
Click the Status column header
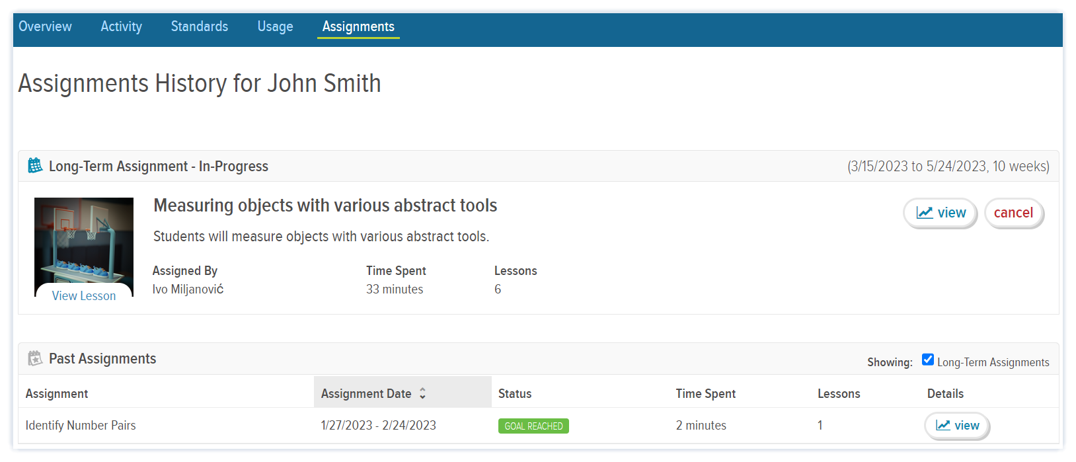tap(515, 394)
